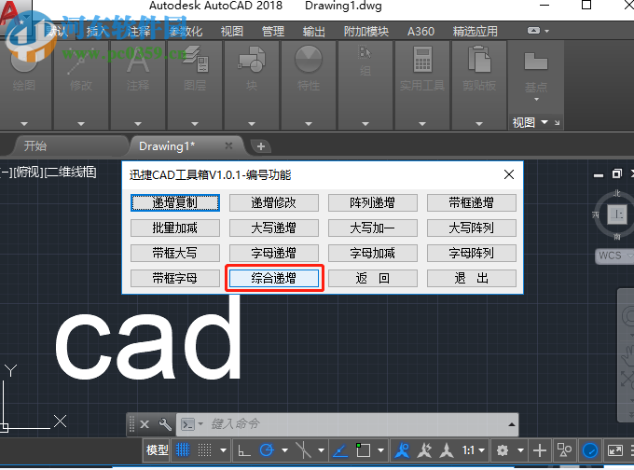634x470 pixels.
Task: Click the 块 insert icon
Action: pos(252,59)
